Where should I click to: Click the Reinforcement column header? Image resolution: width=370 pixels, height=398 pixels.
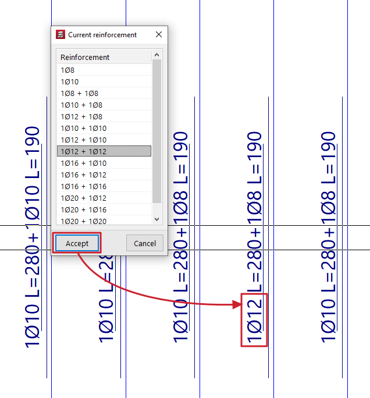click(104, 57)
